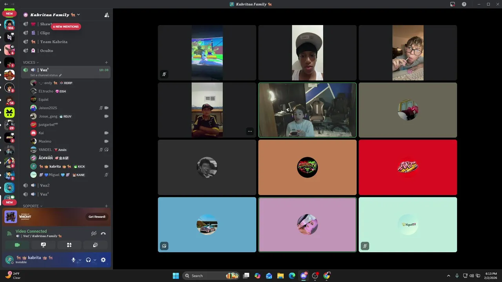Select user Josue_gang in voice list
Image resolution: width=502 pixels, height=282 pixels.
click(69, 116)
